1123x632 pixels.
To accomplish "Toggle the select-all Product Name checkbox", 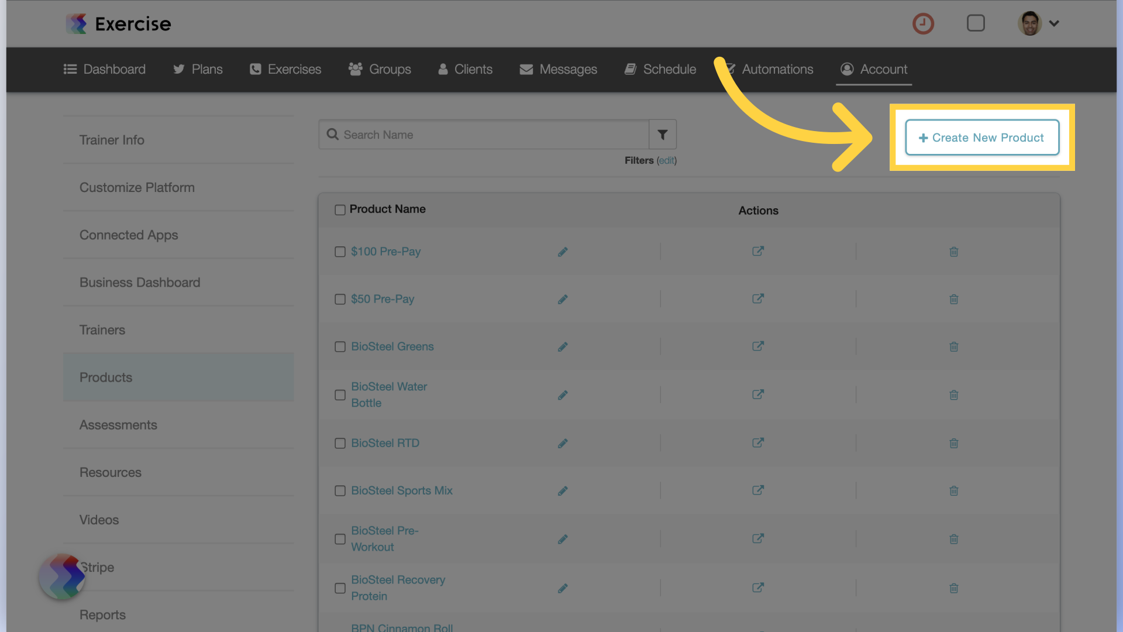I will 340,210.
